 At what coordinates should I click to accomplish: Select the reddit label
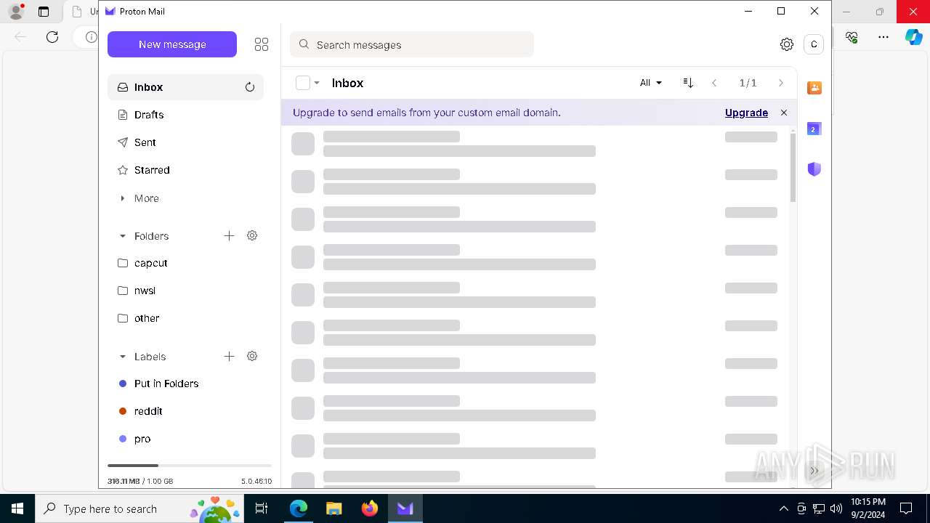point(185,411)
